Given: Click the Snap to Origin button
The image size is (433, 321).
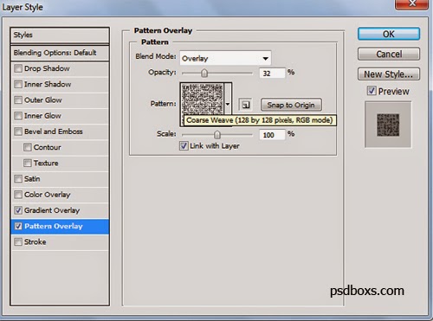Looking at the screenshot, I should 291,105.
